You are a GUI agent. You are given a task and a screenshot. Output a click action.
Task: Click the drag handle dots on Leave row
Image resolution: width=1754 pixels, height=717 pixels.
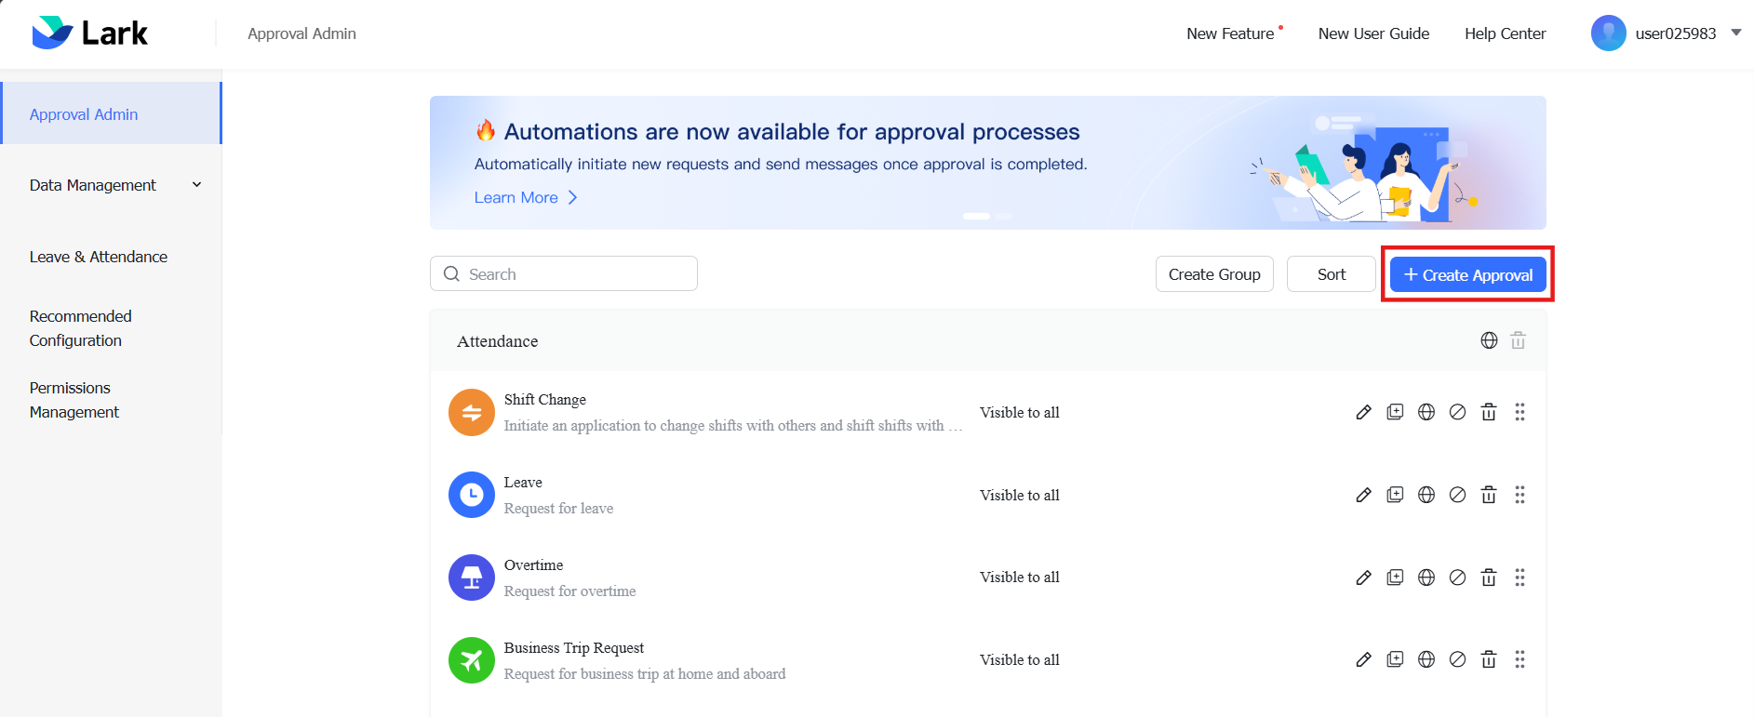point(1520,495)
